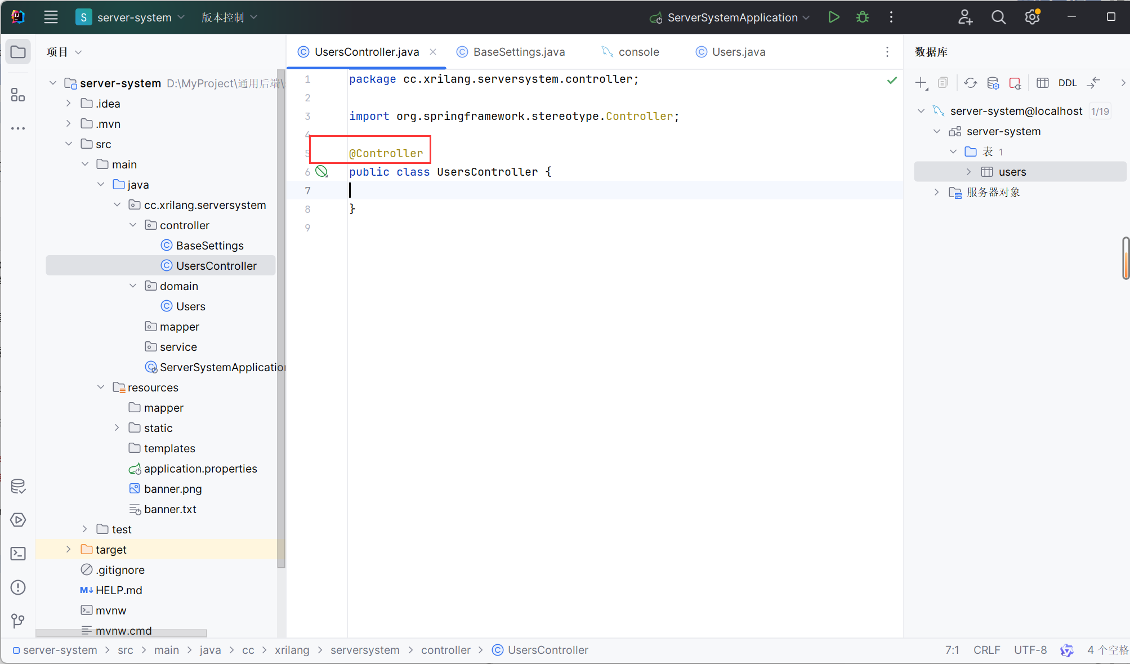Deactivate the database connection red icon

1015,83
